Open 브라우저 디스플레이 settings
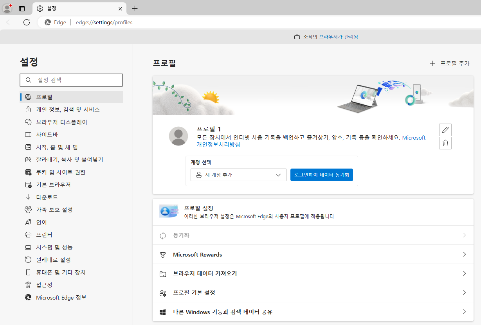The height and width of the screenshot is (325, 481). [x=71, y=122]
